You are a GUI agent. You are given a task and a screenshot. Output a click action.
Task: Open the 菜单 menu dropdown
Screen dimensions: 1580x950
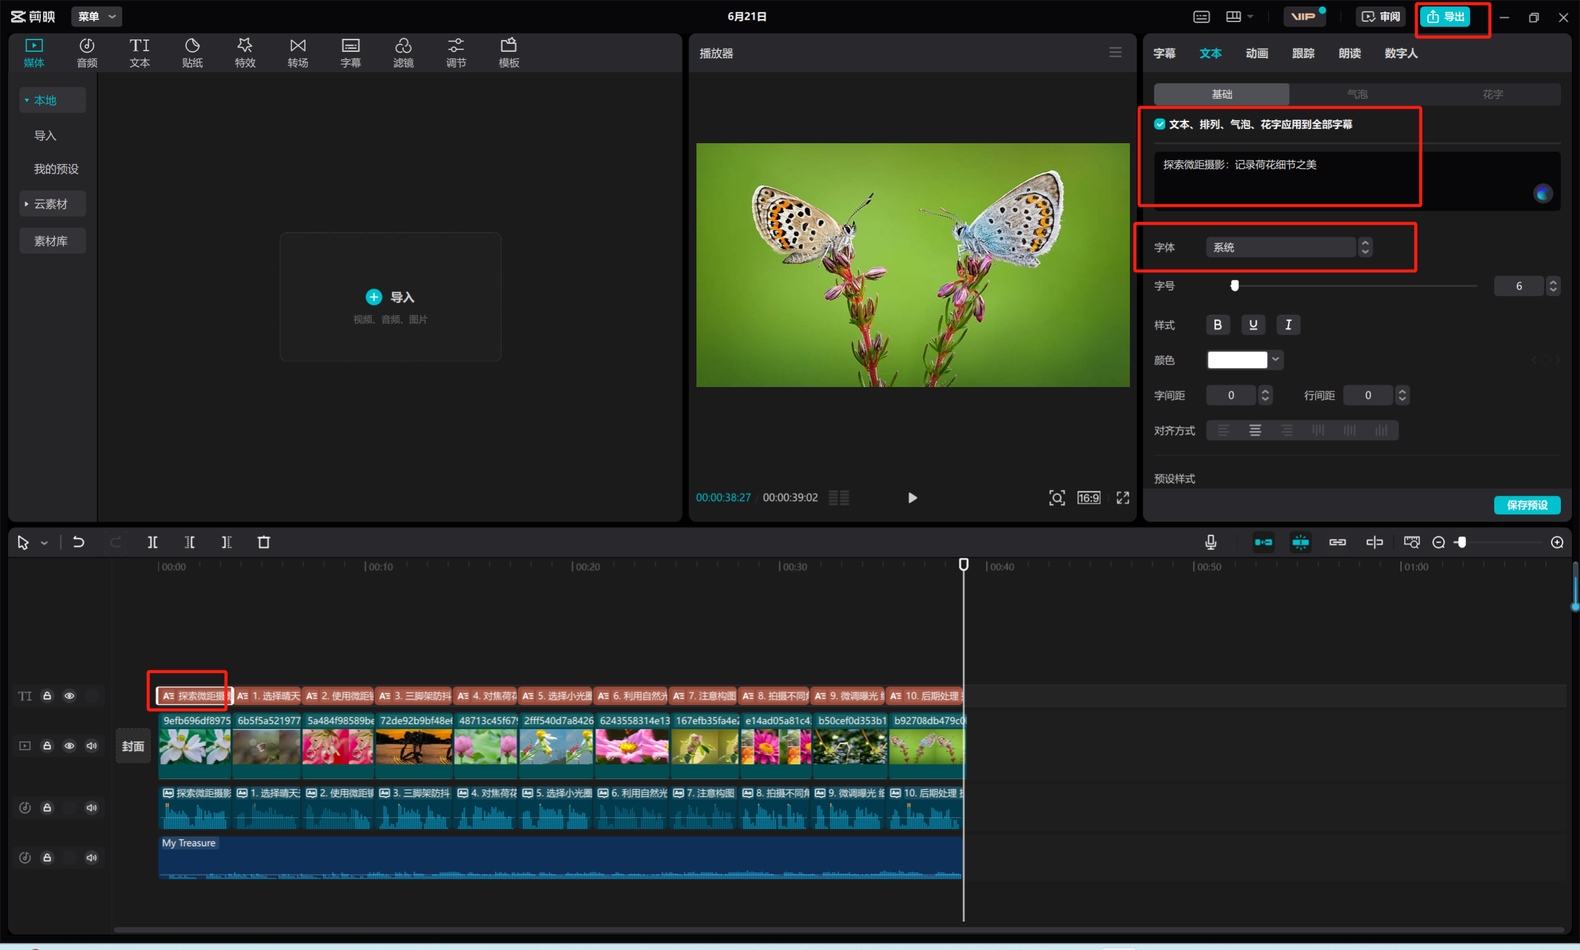pos(96,16)
